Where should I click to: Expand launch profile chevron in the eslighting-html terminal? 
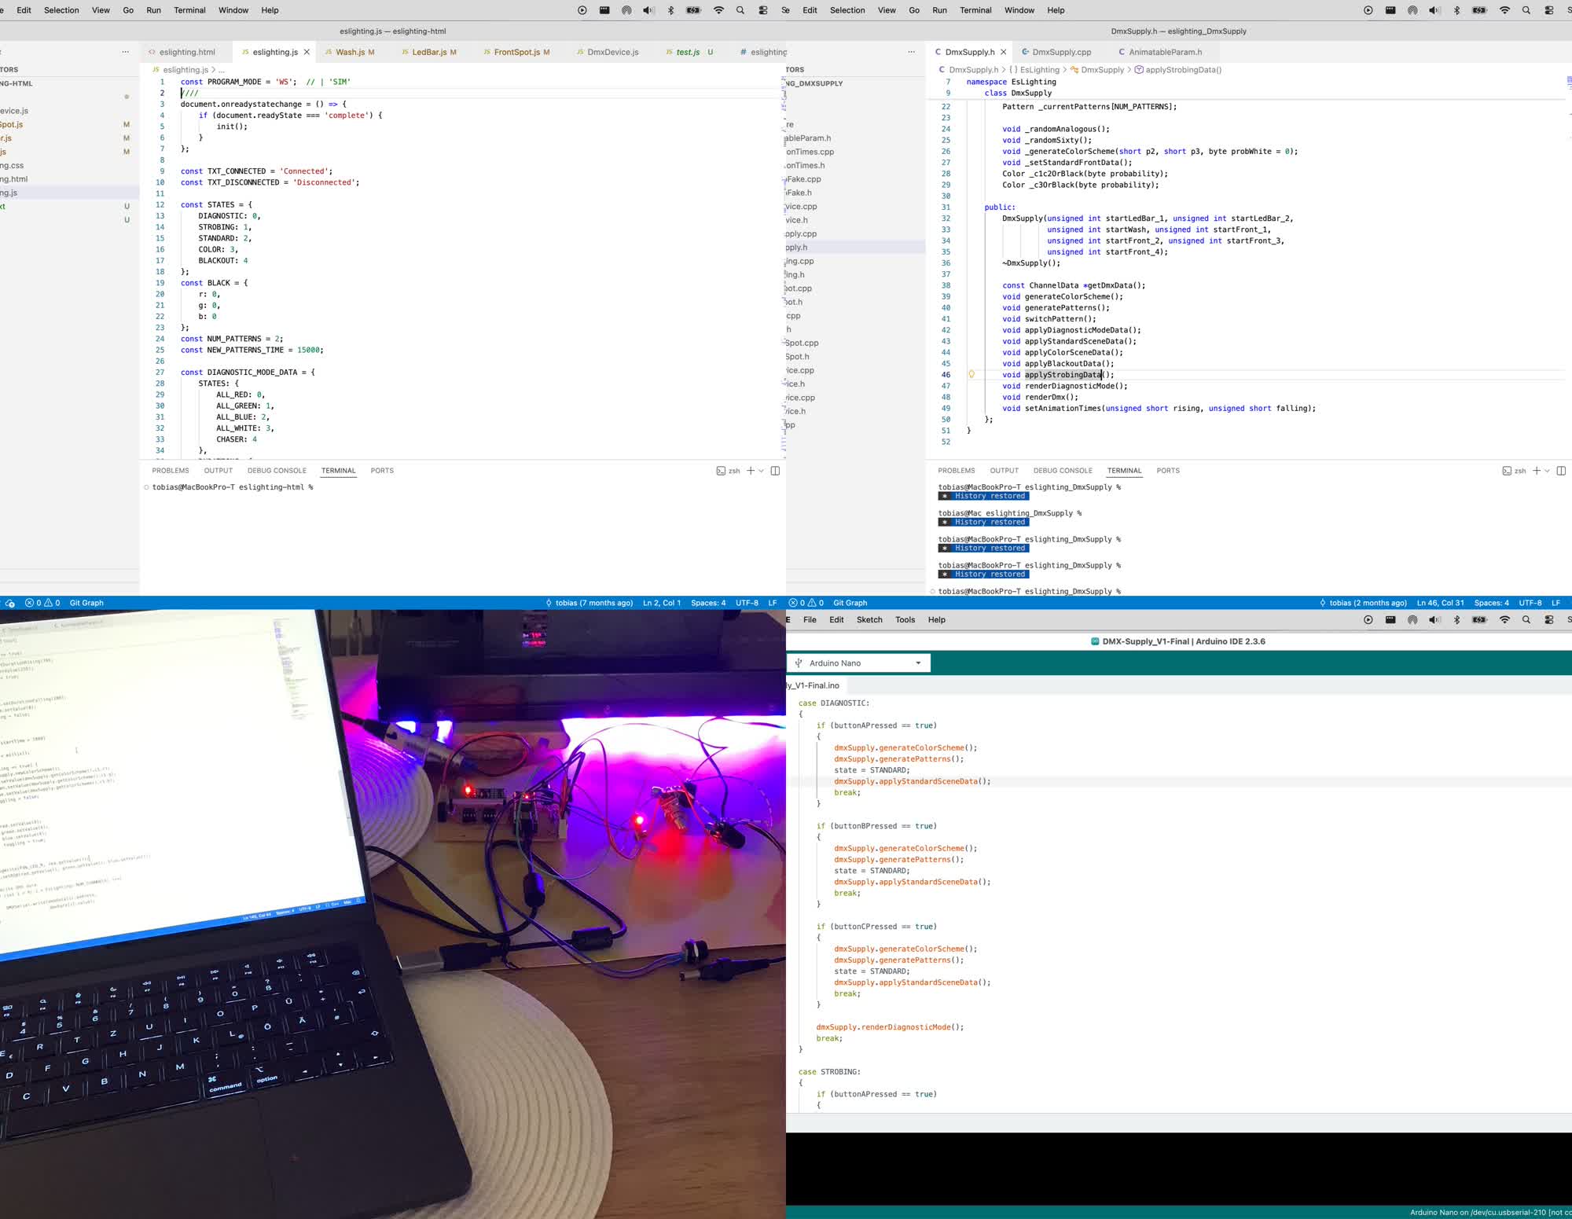(x=761, y=471)
